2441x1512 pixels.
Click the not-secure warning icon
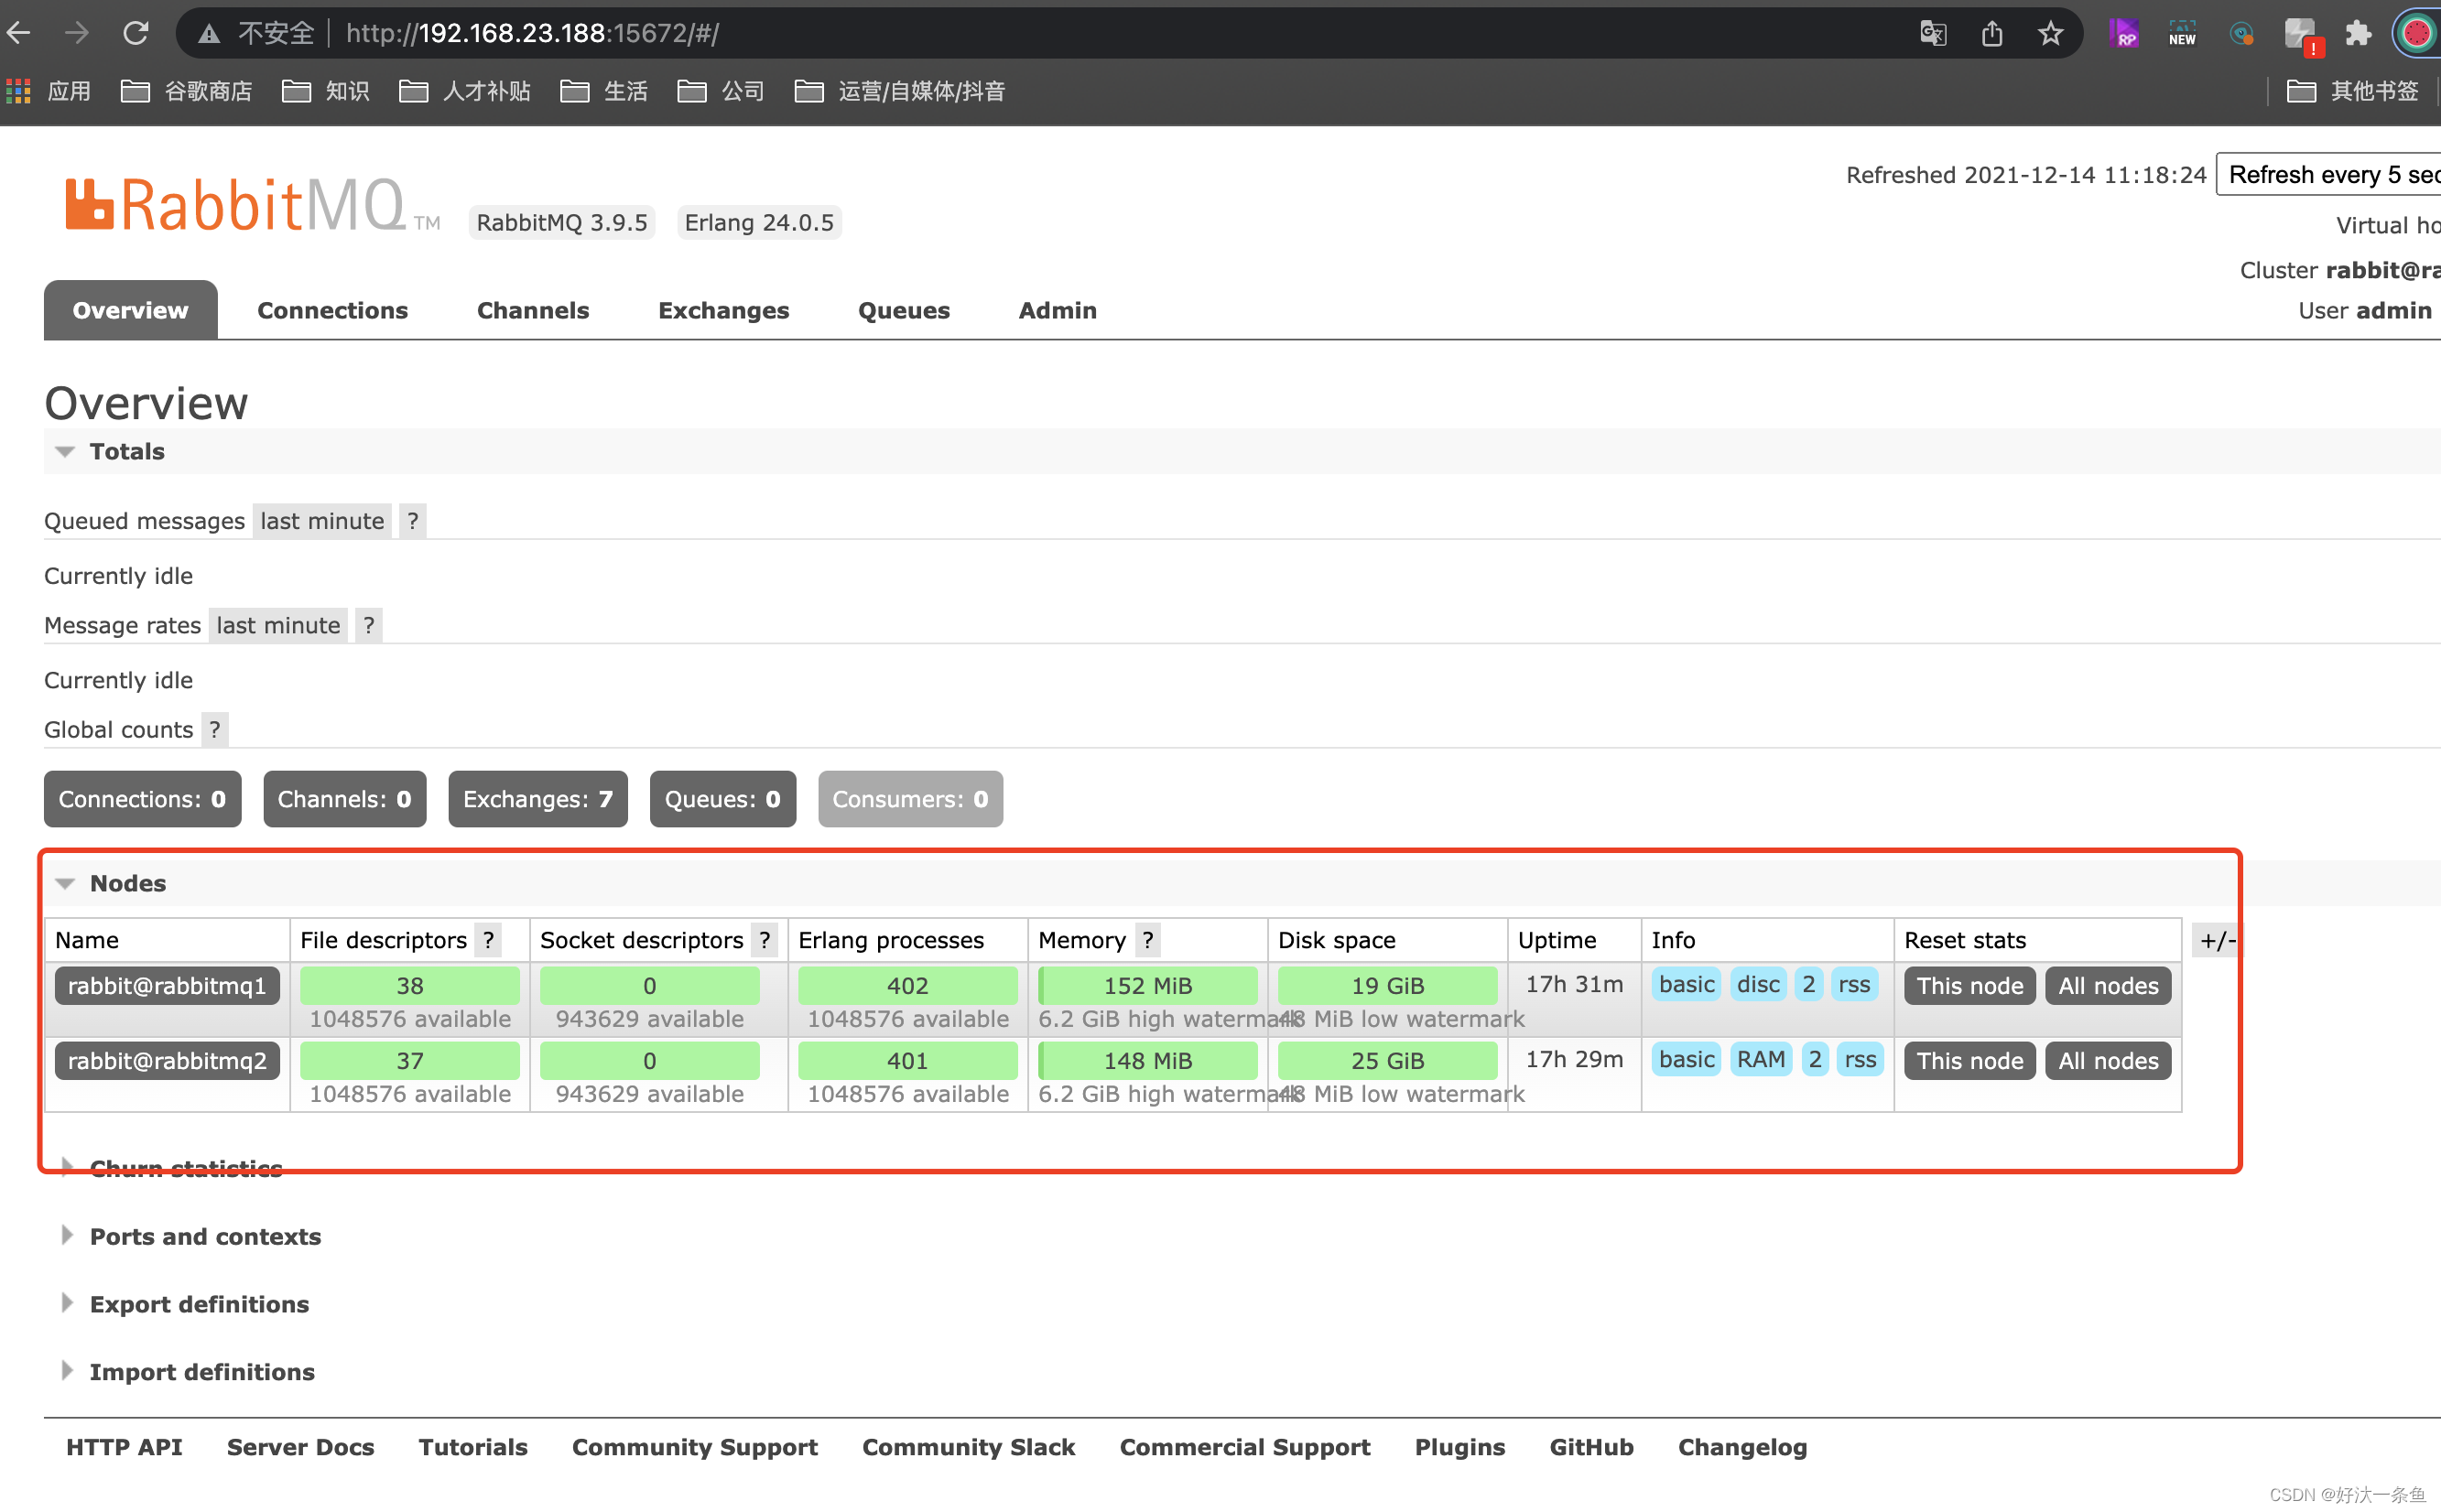pos(208,34)
